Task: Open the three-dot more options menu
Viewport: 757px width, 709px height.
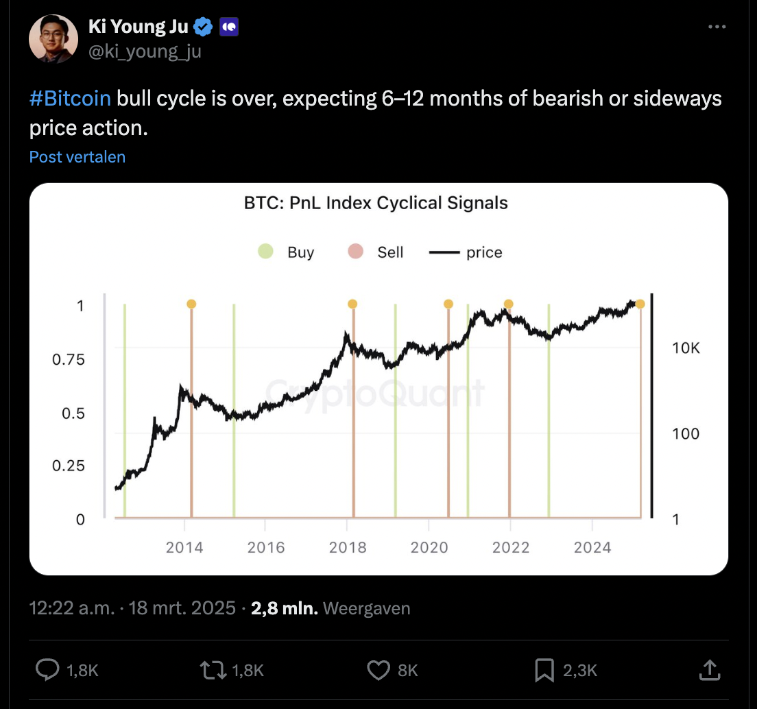Action: point(717,27)
